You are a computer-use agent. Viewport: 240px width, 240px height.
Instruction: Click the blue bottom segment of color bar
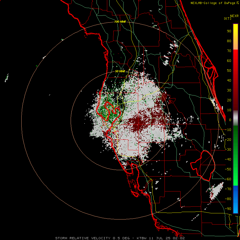tap(235, 199)
